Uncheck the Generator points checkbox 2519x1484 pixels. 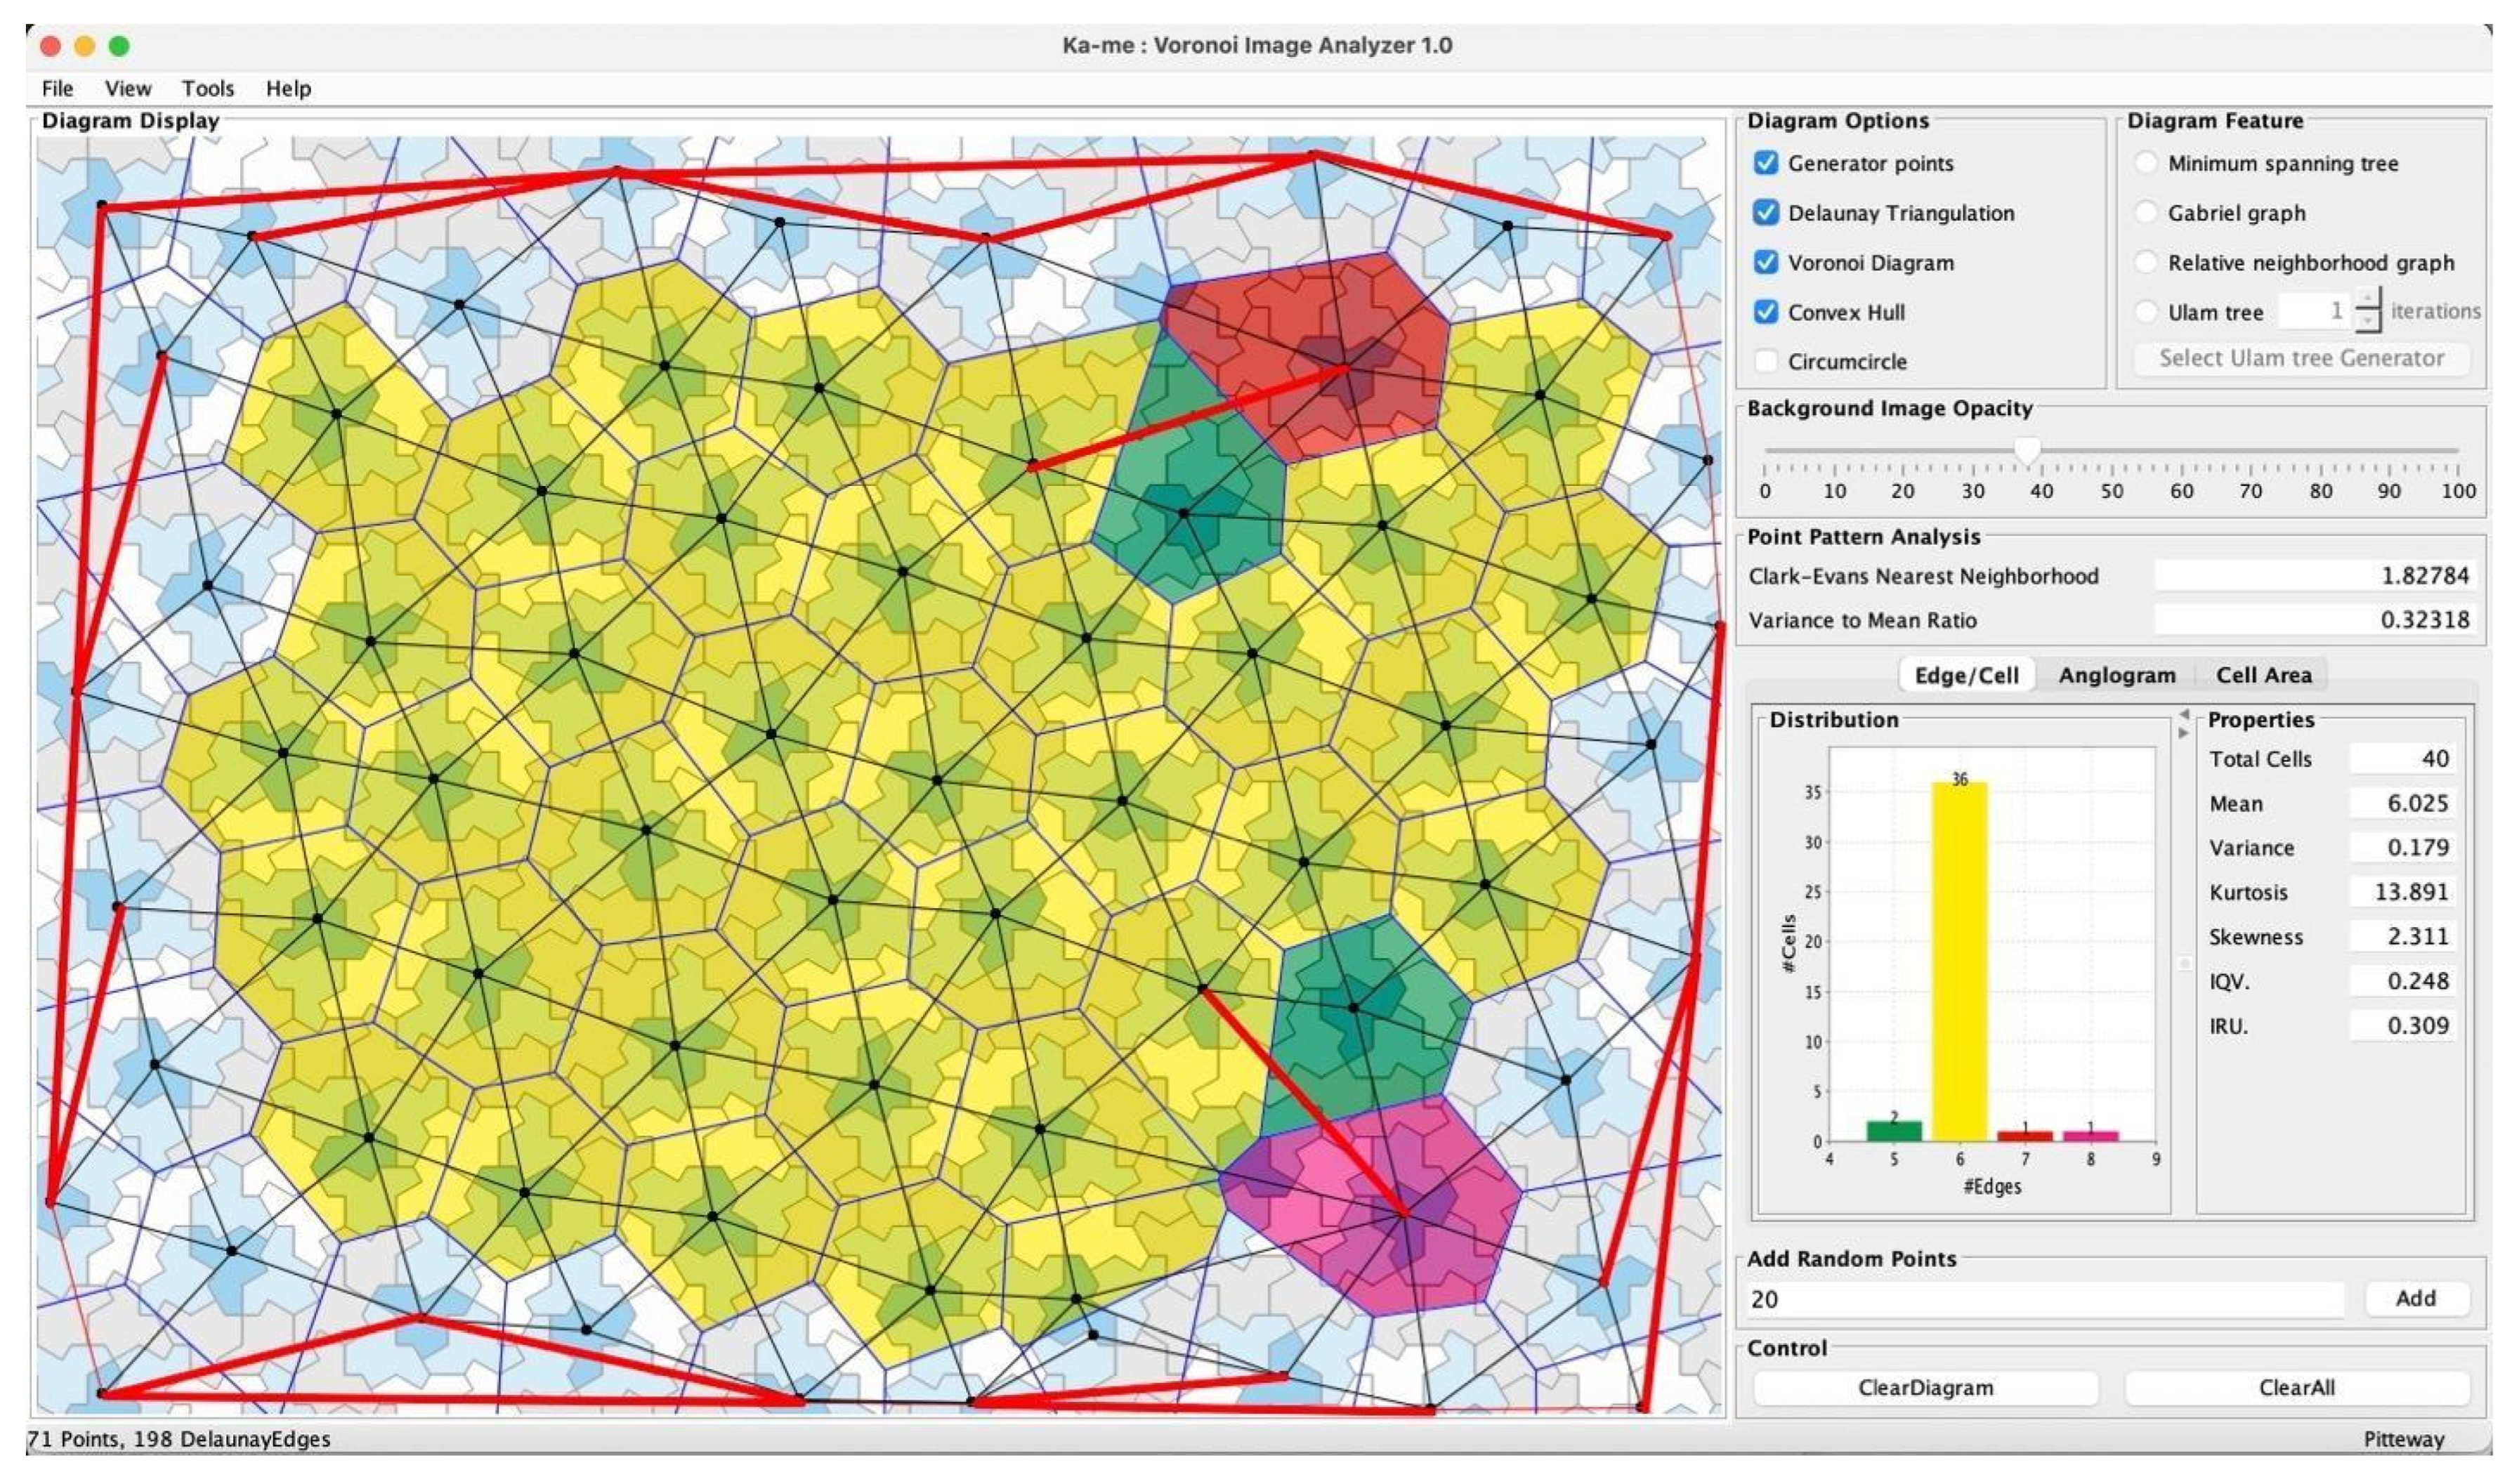click(1766, 163)
